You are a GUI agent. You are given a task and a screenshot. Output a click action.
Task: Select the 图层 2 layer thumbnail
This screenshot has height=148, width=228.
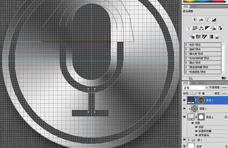[x=194, y=108]
